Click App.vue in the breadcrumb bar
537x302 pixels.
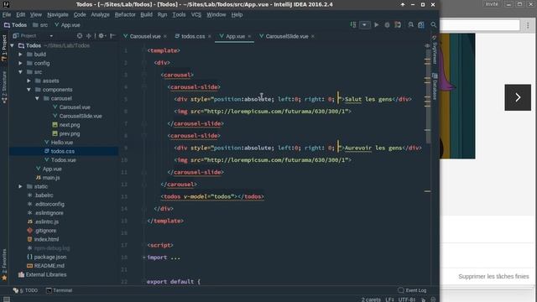click(x=67, y=25)
